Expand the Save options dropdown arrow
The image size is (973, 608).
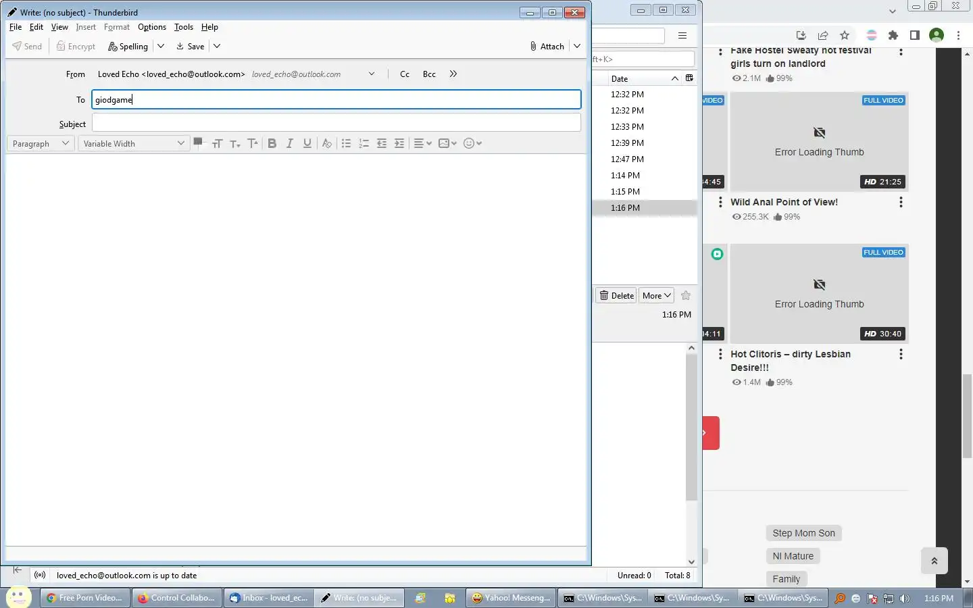coord(217,47)
